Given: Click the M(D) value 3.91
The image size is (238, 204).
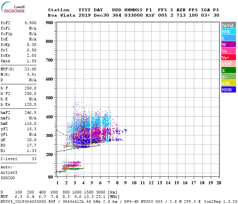Looking at the screenshot, I should [32, 74].
